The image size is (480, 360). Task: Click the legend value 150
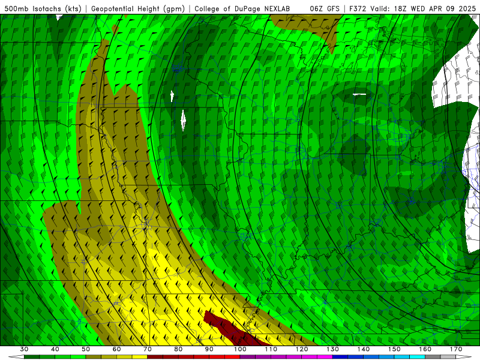point(394,349)
